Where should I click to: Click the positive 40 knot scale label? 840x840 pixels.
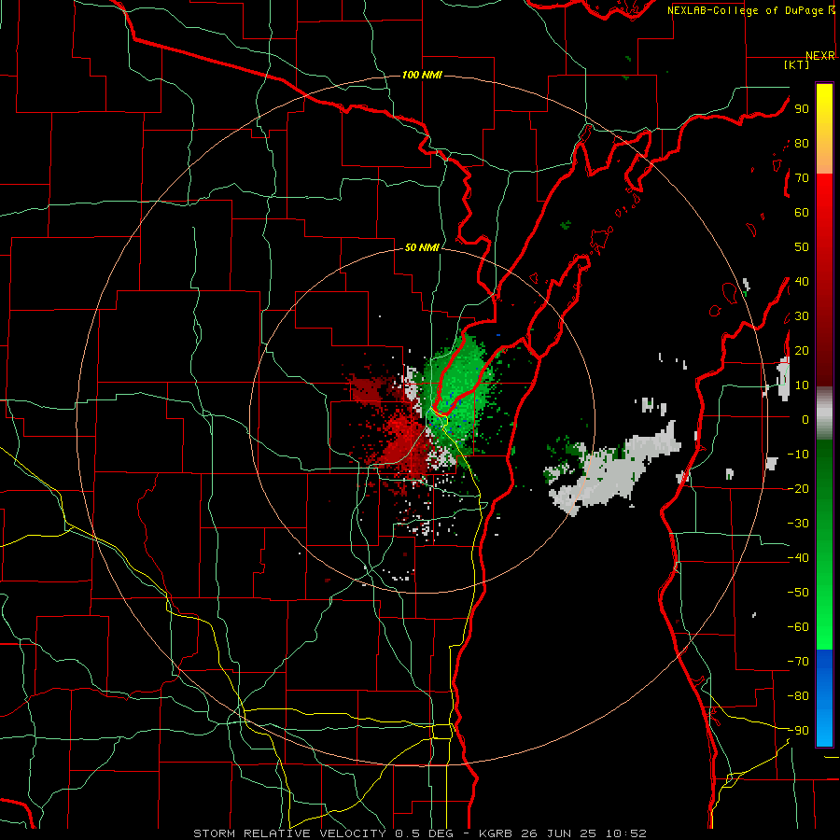802,281
